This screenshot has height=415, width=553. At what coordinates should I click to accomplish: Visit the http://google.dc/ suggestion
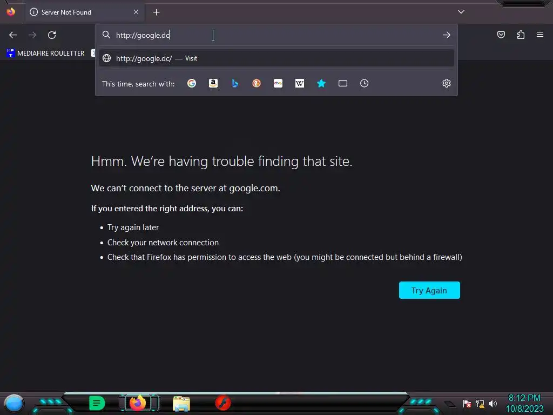(x=276, y=58)
